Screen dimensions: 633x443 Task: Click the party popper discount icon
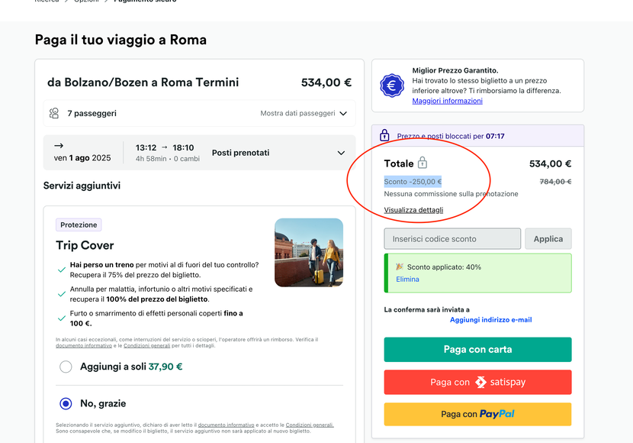pyautogui.click(x=400, y=267)
